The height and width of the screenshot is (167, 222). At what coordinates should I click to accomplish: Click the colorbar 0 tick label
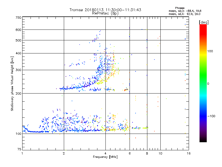(208, 83)
